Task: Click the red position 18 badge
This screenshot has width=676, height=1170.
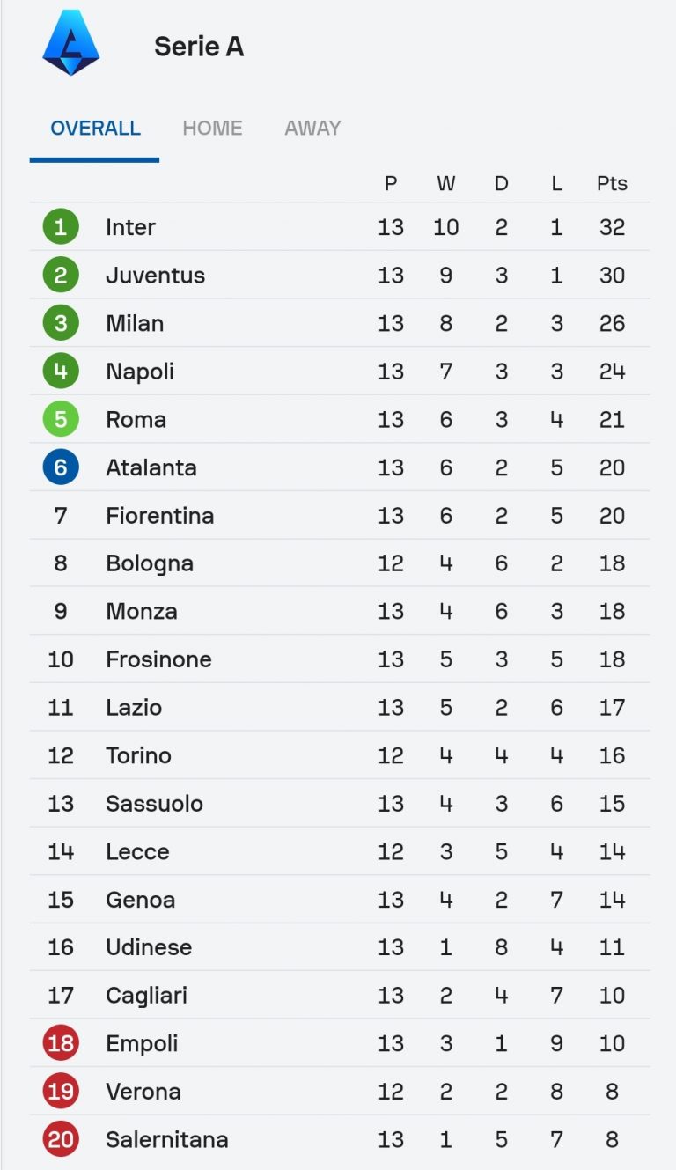Action: 61,1043
